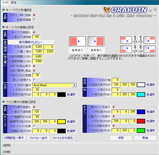
Task: Toggle 単クリックを表示 checkbox
Action: pos(114,107)
